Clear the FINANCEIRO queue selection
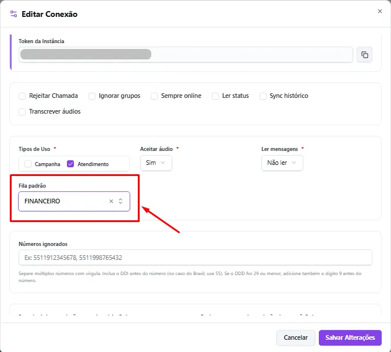The image size is (391, 352). pyautogui.click(x=111, y=201)
